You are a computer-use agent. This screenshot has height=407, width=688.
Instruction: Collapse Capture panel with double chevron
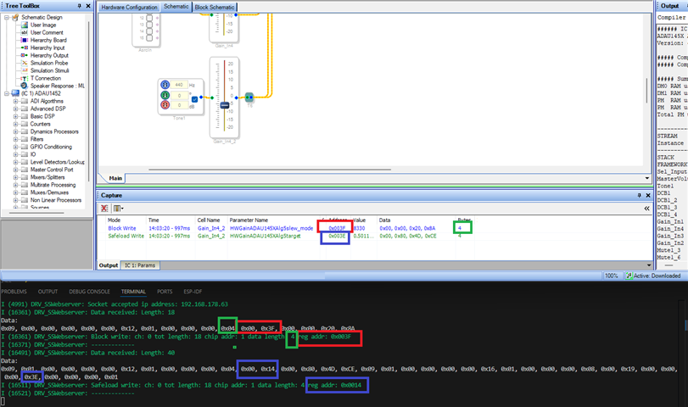point(646,209)
